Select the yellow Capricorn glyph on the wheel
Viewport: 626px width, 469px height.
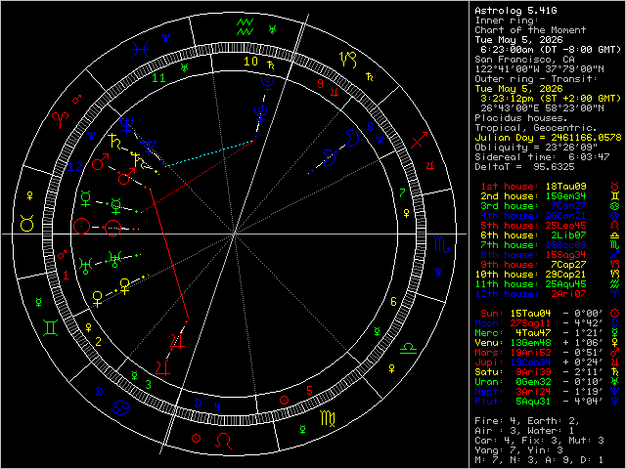click(348, 59)
